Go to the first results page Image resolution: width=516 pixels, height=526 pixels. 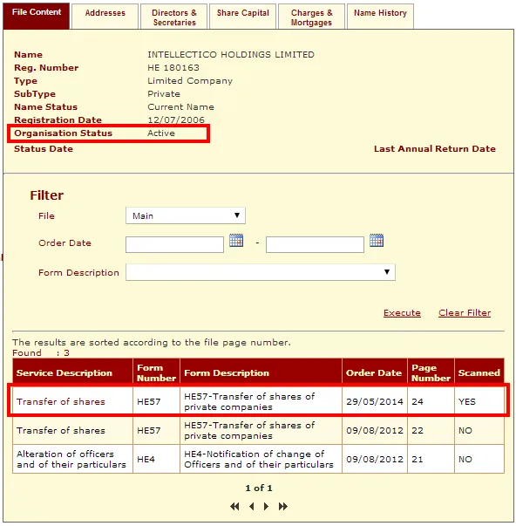[234, 506]
